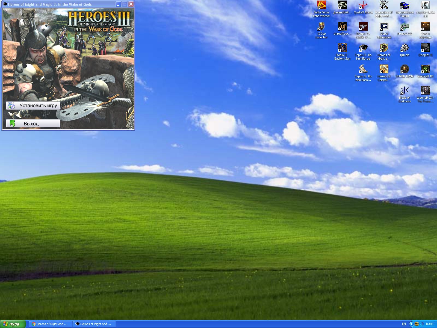Open the Heroes IV Campai… shortcut

tap(384, 73)
